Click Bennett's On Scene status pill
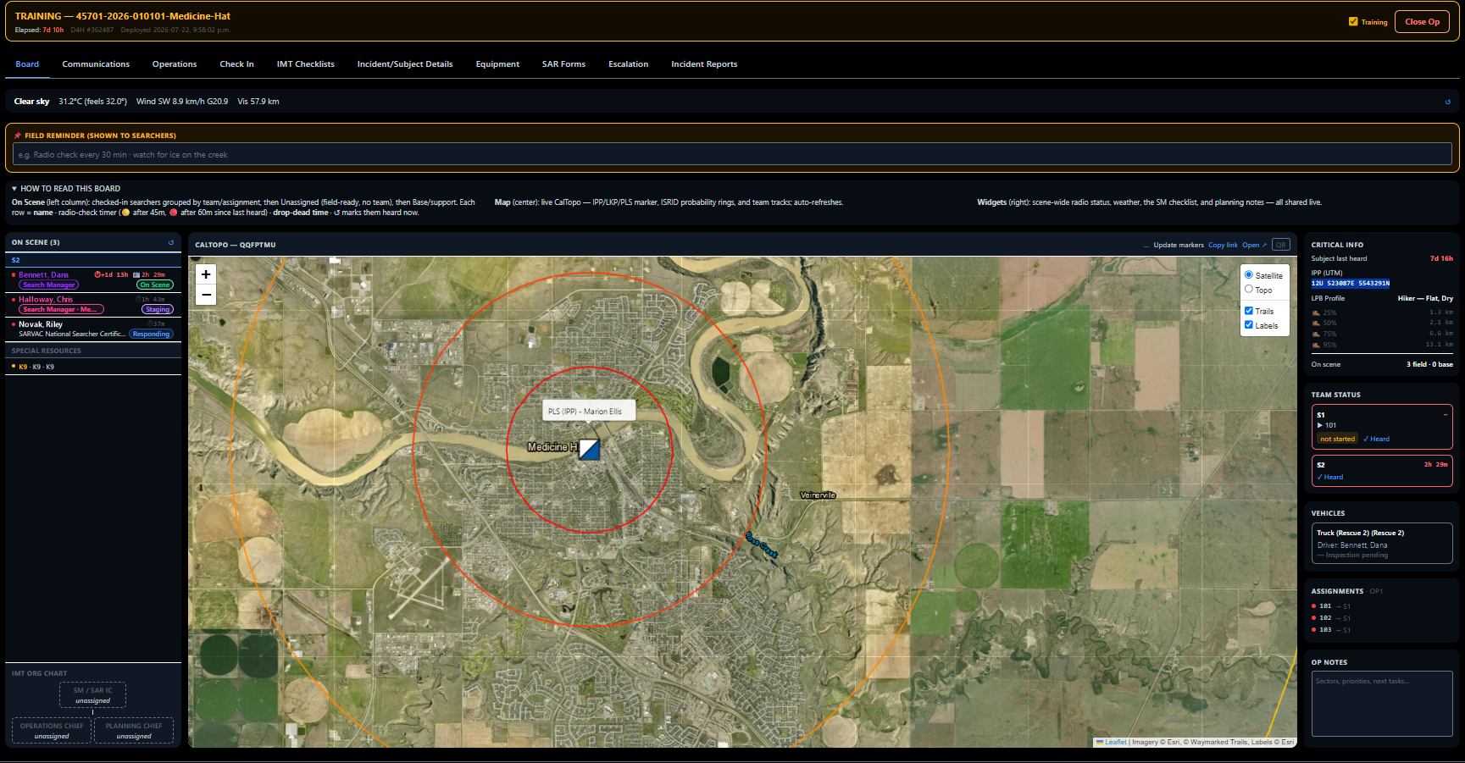The image size is (1465, 763). pyautogui.click(x=155, y=285)
